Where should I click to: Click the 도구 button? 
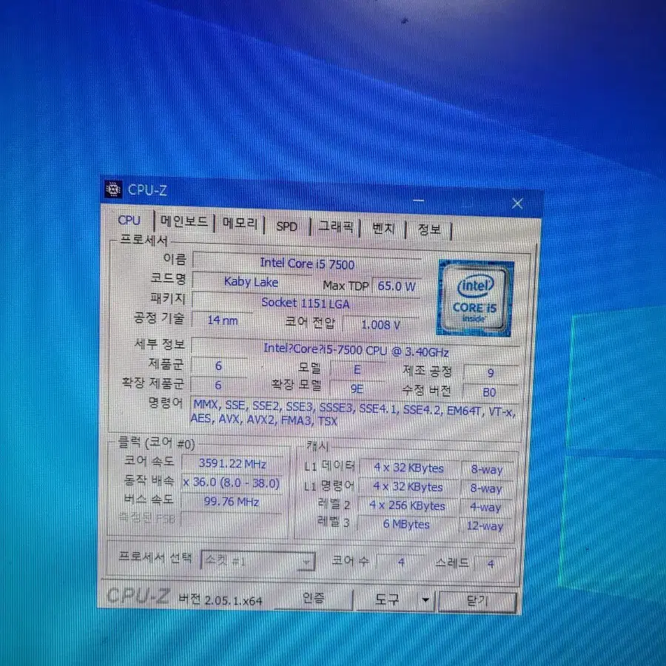point(386,599)
